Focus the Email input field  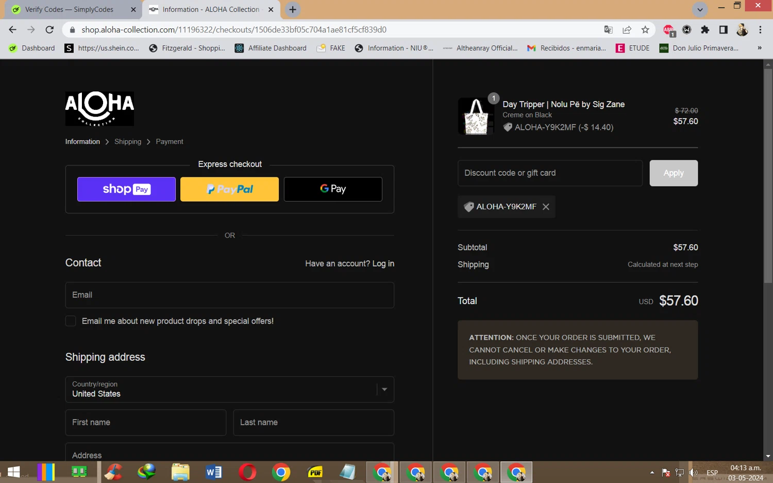[x=230, y=295]
